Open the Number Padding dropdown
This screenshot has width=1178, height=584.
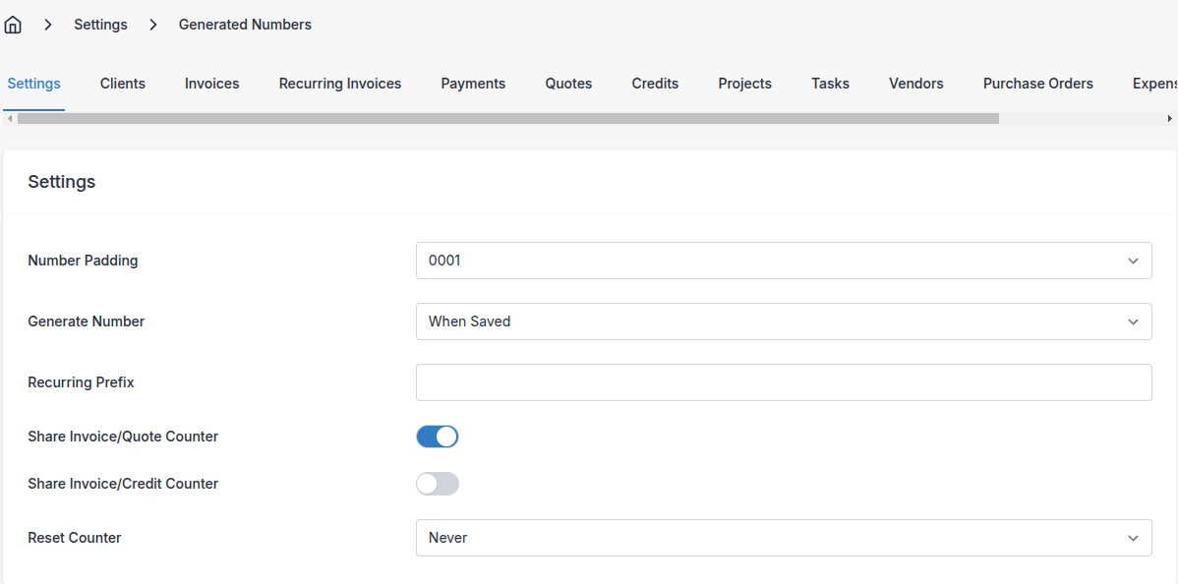784,261
